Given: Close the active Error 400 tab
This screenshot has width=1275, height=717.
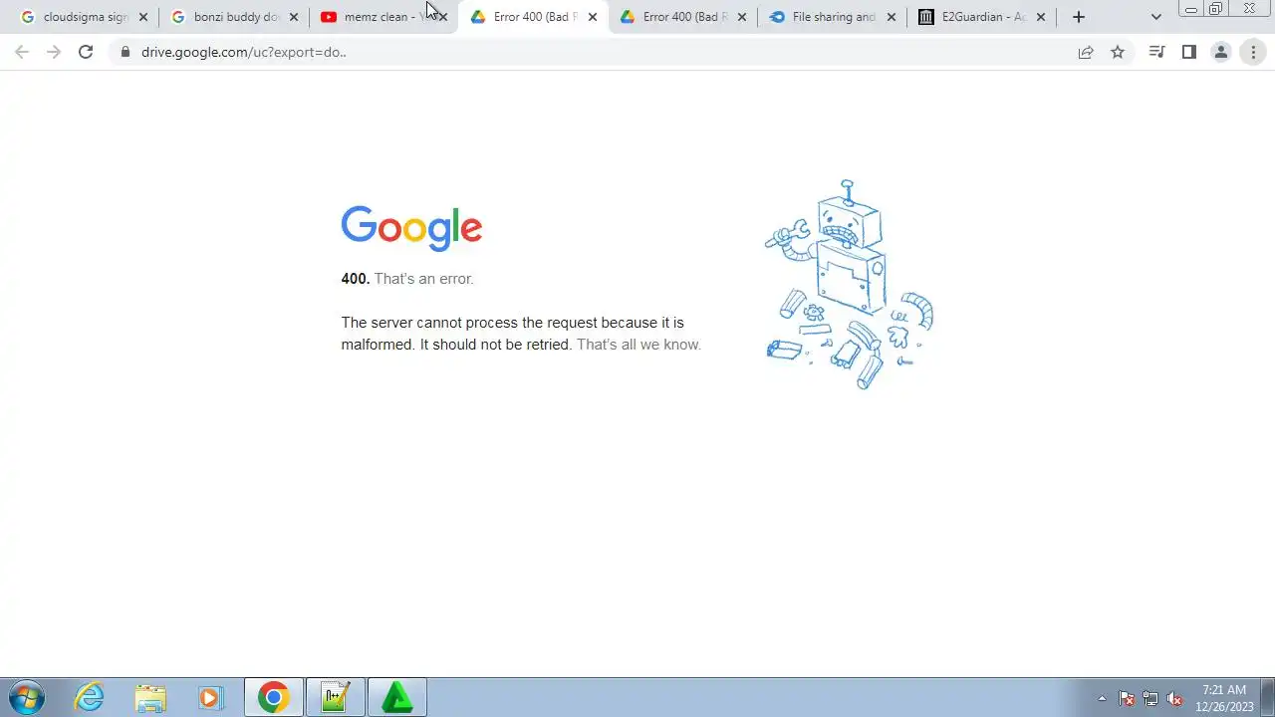Looking at the screenshot, I should click(x=593, y=17).
